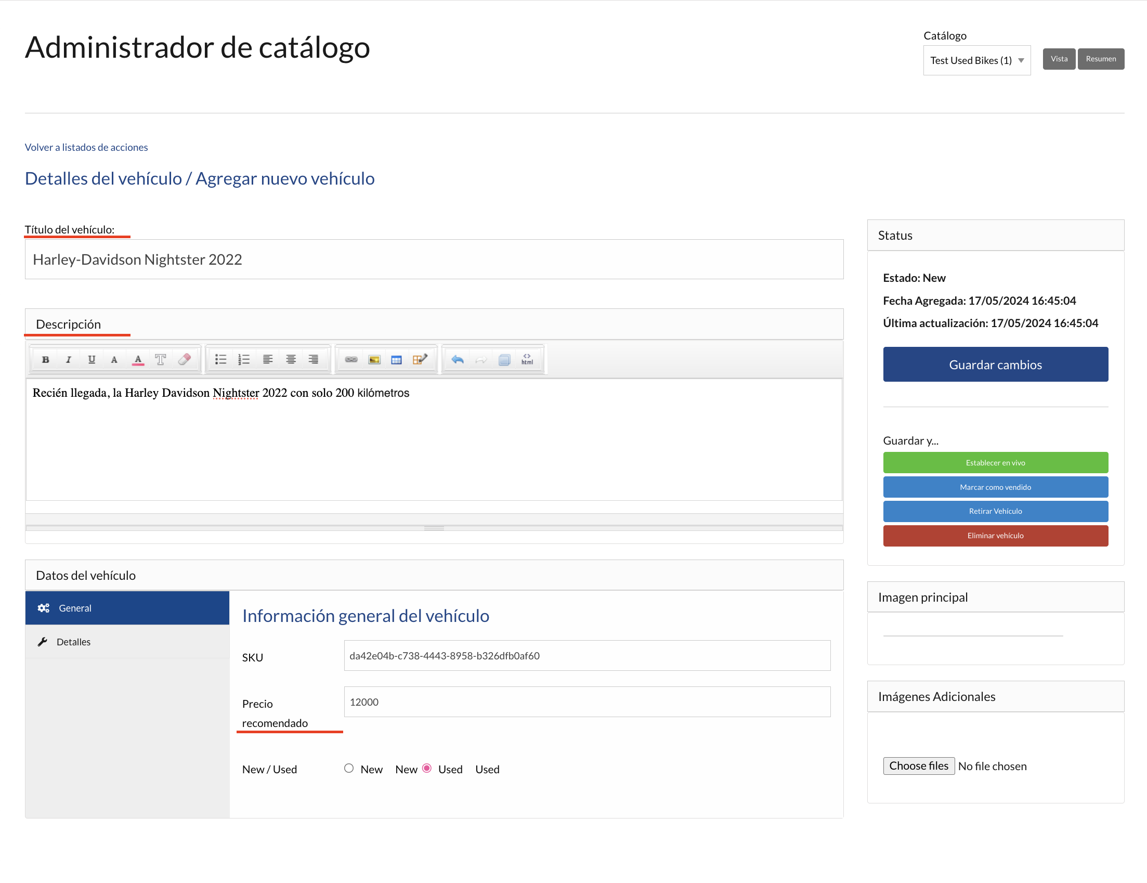1147x883 pixels.
Task: Center-align the description text
Action: click(291, 360)
